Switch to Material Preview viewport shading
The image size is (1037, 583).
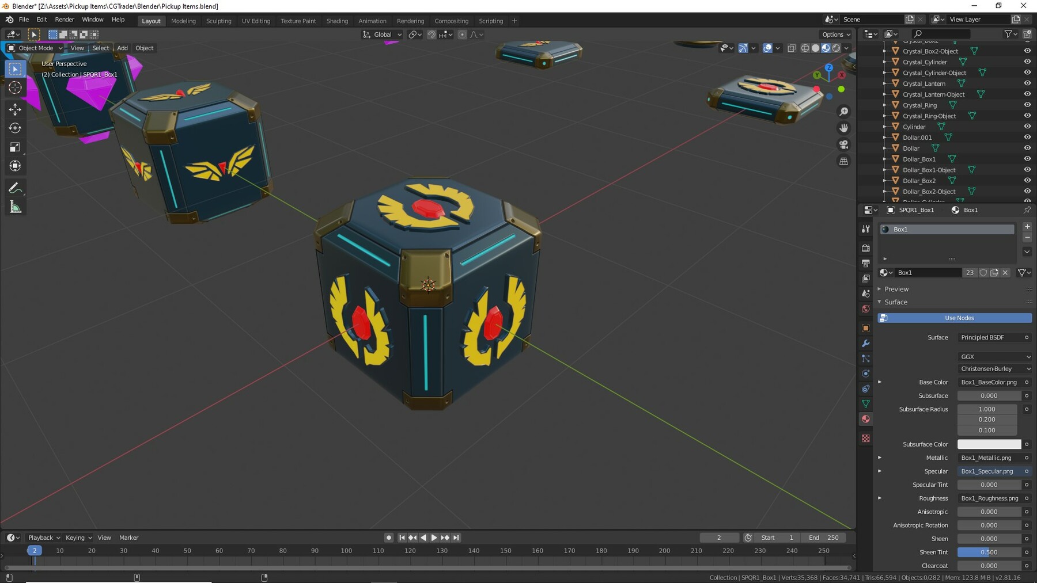[x=825, y=48]
